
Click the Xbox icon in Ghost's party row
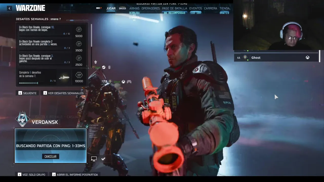coord(307,58)
